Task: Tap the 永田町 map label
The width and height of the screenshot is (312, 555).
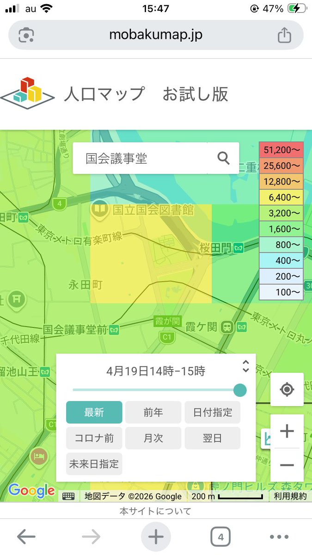Action: (x=86, y=284)
